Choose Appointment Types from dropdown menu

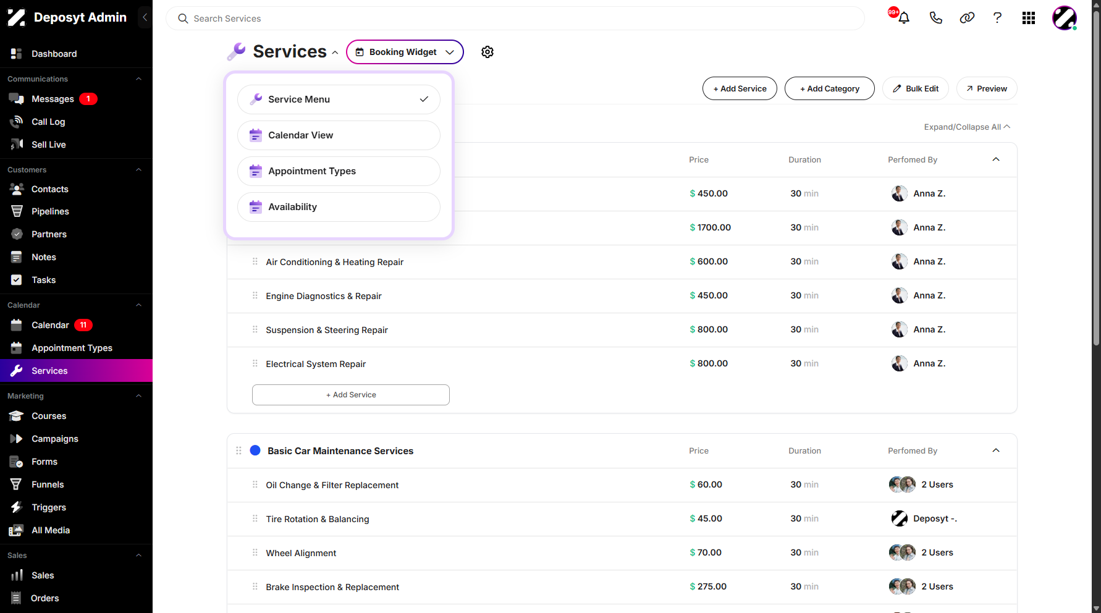pyautogui.click(x=339, y=171)
